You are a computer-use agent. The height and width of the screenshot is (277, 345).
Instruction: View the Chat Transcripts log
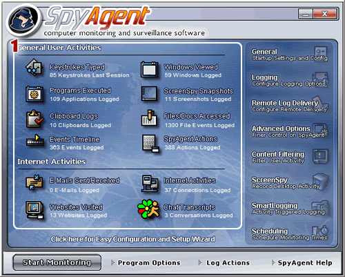189,207
